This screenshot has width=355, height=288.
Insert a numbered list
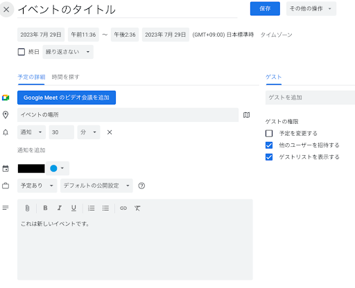(x=92, y=208)
